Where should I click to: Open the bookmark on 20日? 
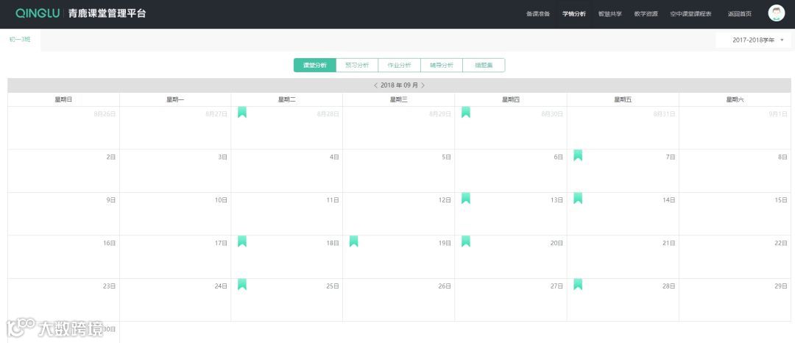465,241
